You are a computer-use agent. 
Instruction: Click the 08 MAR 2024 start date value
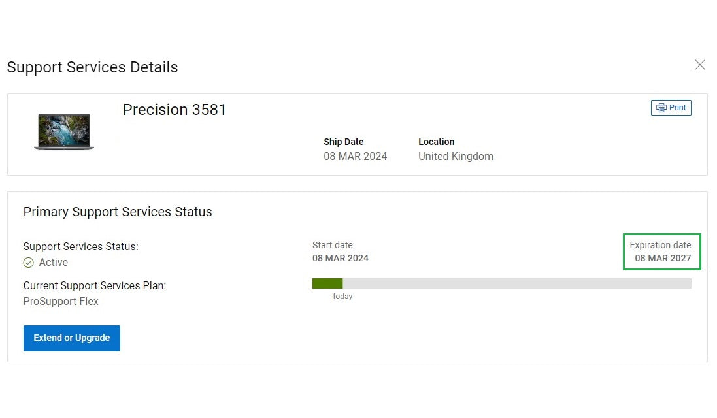point(341,258)
